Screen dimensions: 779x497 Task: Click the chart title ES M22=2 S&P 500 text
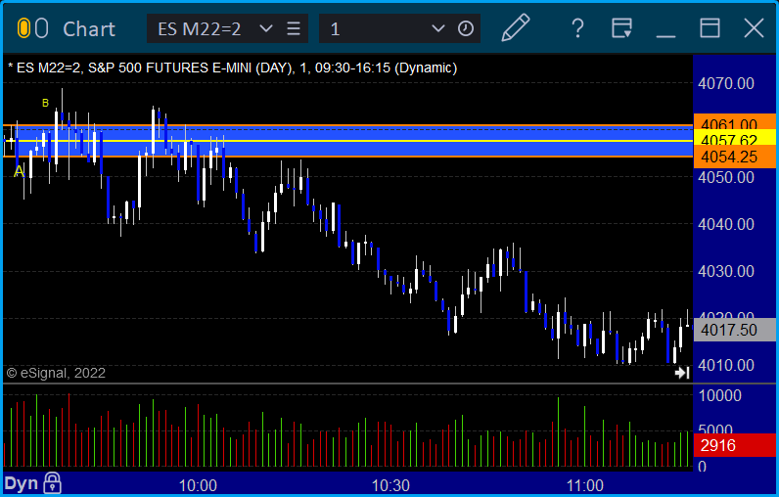[x=232, y=68]
